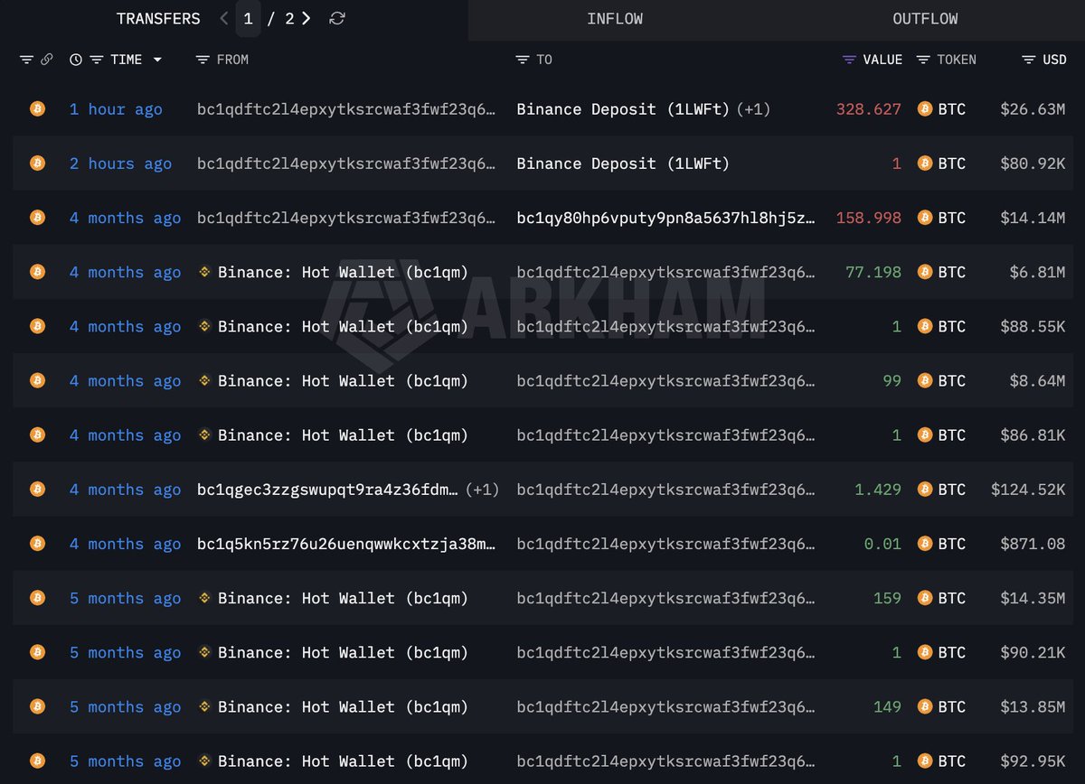Image resolution: width=1085 pixels, height=784 pixels.
Task: Open sender bc1qdftc2l4 on 158.998 row
Action: (x=346, y=218)
